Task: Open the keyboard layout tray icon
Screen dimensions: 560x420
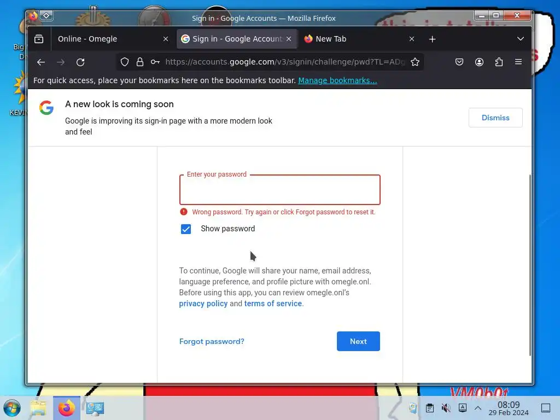Action: pos(463,408)
